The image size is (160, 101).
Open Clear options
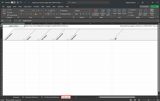(131, 15)
